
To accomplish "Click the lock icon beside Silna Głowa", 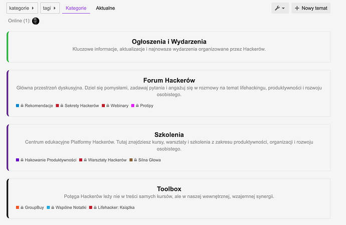I will click(x=135, y=160).
